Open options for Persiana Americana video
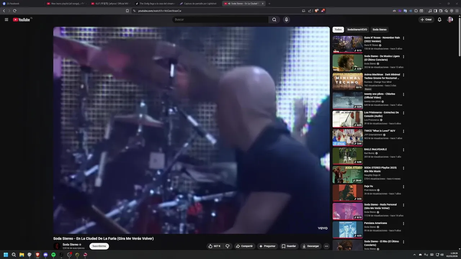The image size is (461, 259). (x=403, y=223)
